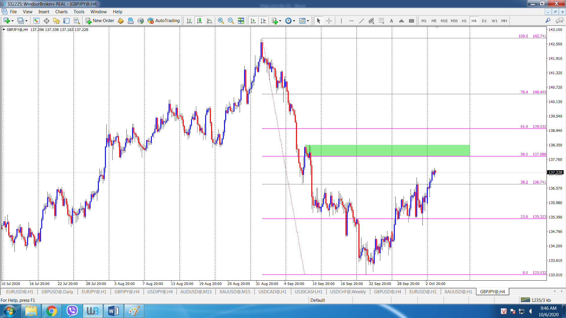This screenshot has width=566, height=318.
Task: Select the green rectangle zone on chart
Action: (x=388, y=150)
